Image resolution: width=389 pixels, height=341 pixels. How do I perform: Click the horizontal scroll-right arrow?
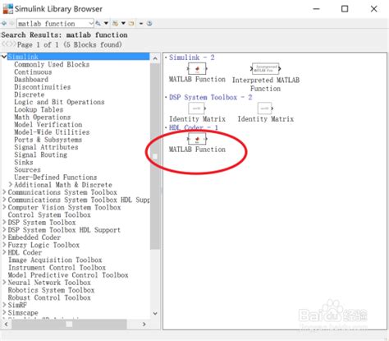(144, 325)
